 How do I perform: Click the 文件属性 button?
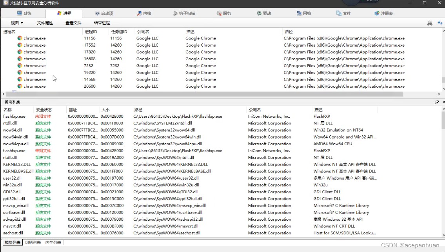click(x=45, y=23)
